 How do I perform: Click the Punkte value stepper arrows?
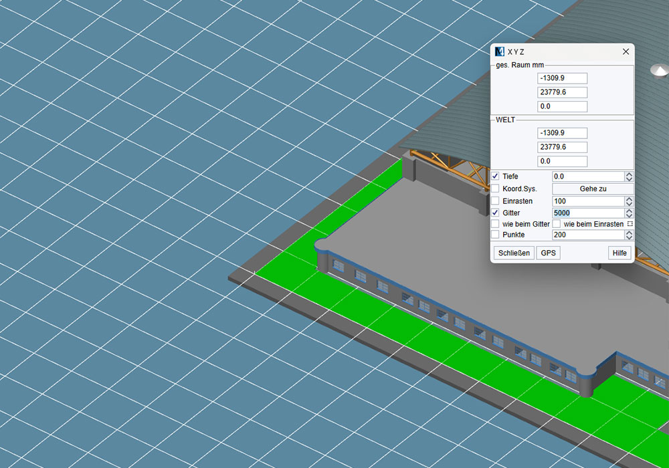click(x=629, y=235)
